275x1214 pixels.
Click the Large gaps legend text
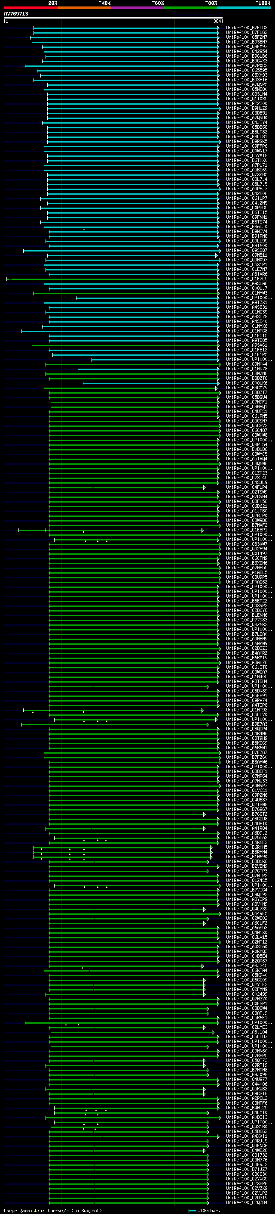pyautogui.click(x=52, y=1210)
